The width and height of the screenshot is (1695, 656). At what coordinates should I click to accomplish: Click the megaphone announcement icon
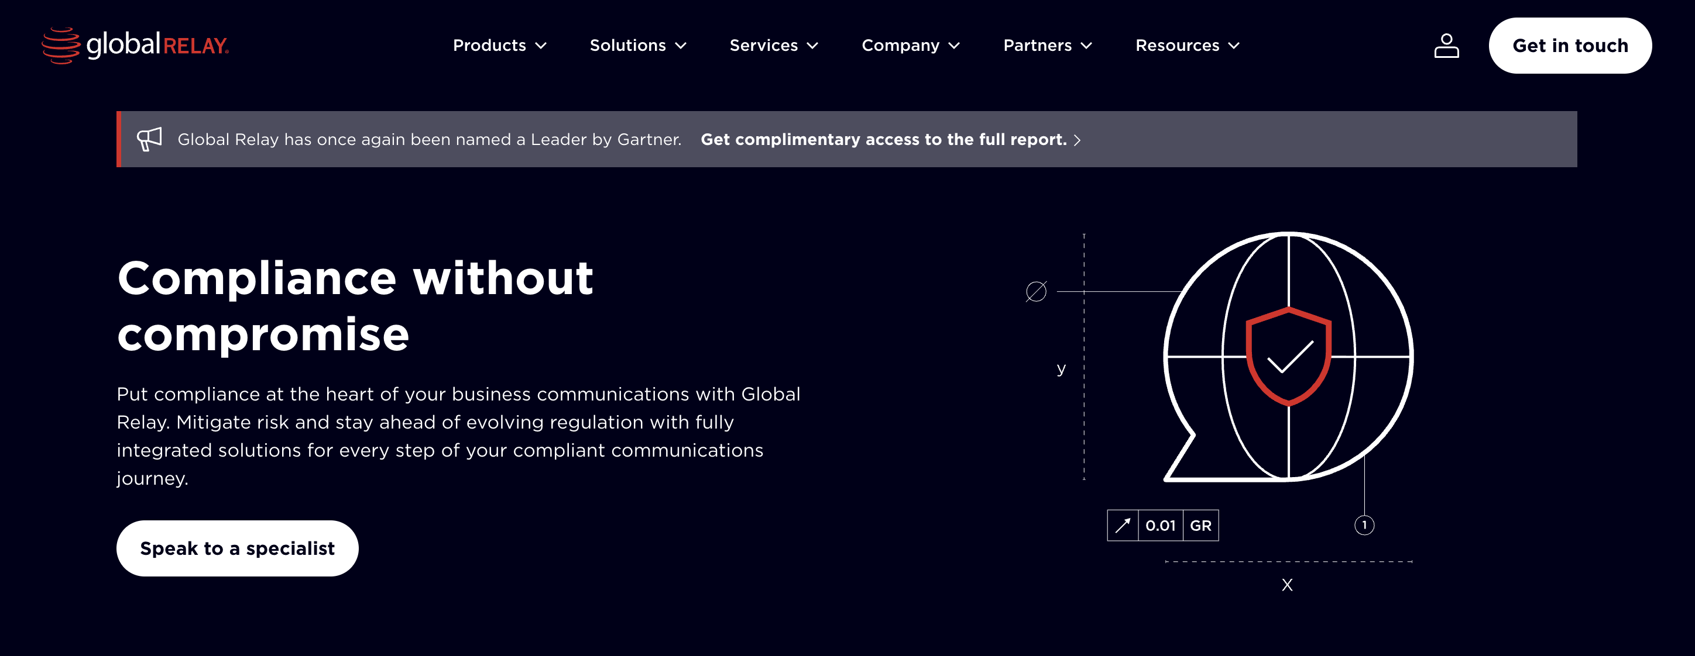149,139
